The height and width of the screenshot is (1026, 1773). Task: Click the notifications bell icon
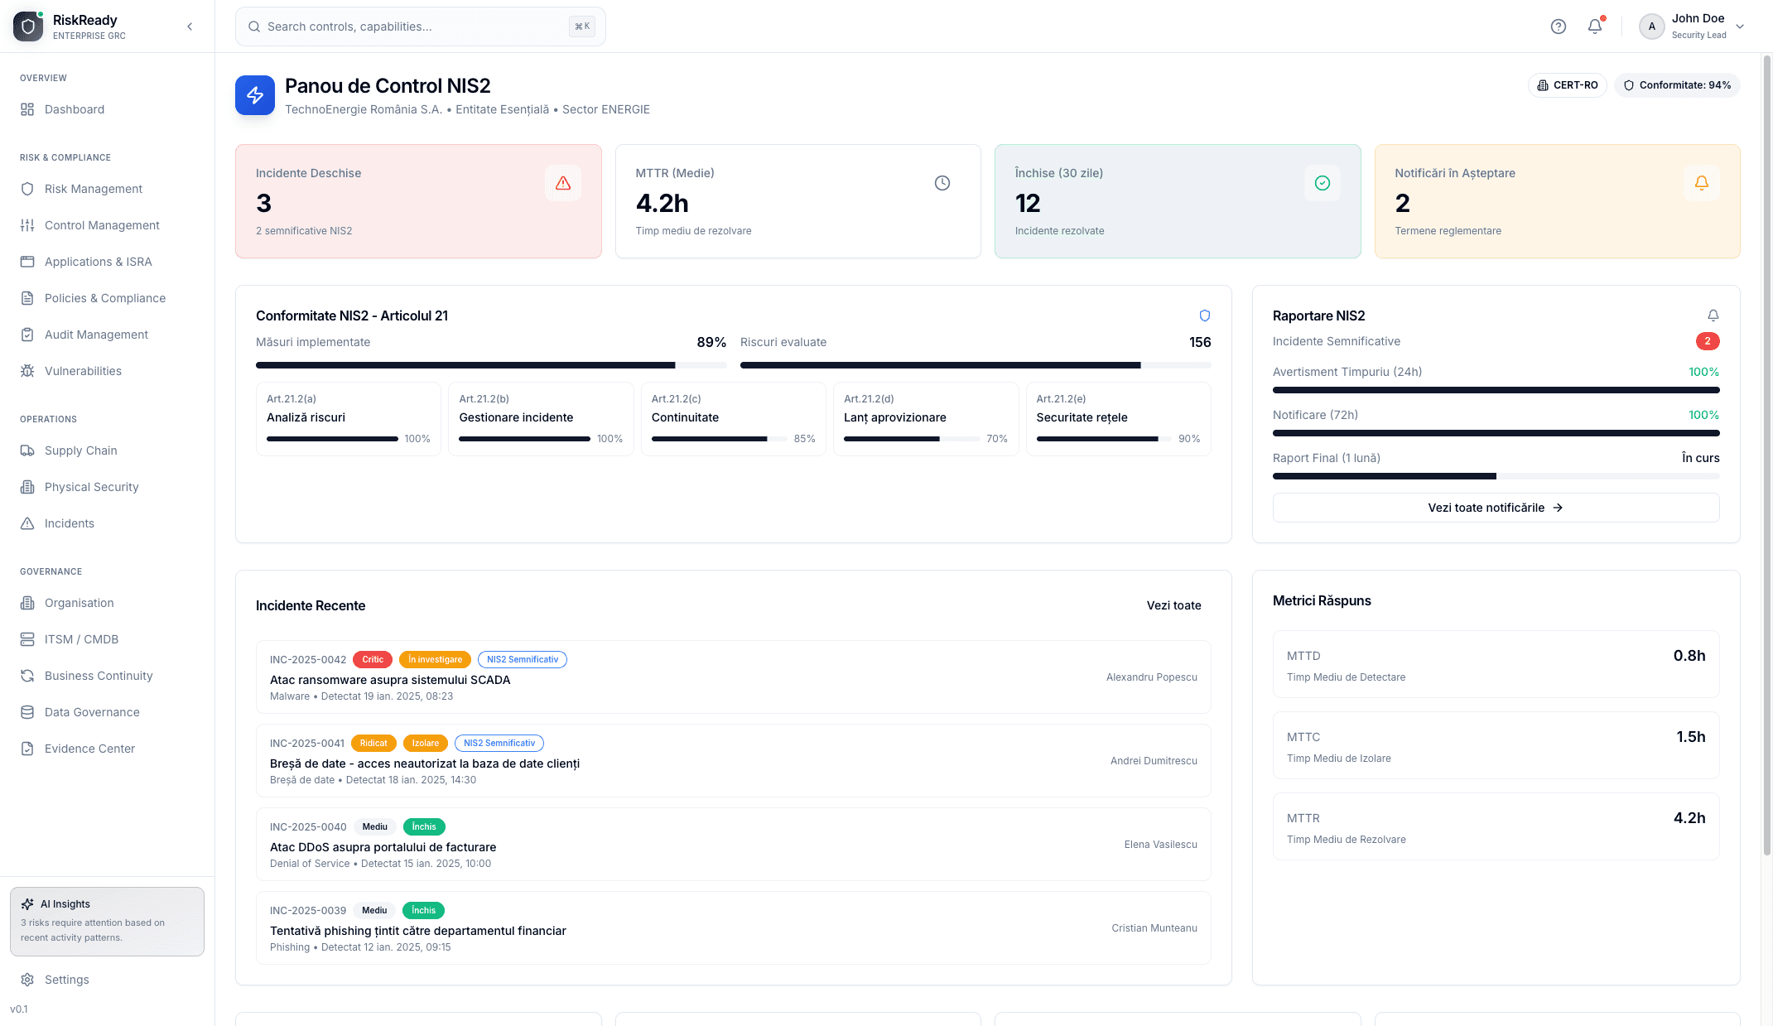click(x=1594, y=26)
